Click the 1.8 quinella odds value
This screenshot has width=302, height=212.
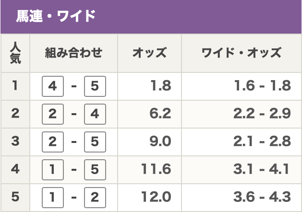pos(160,86)
